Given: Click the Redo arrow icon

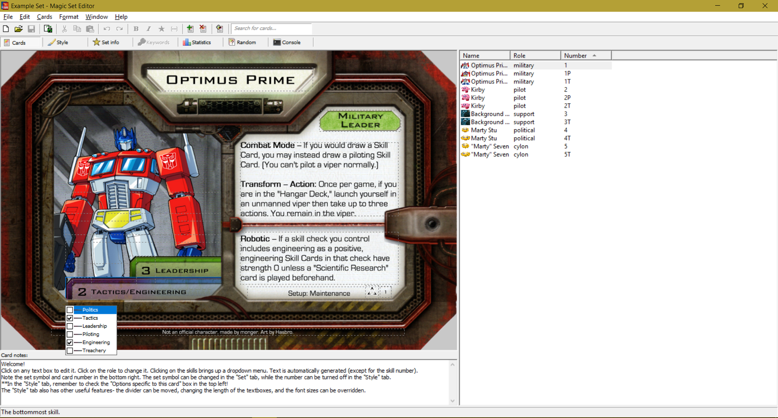Looking at the screenshot, I should (x=120, y=29).
